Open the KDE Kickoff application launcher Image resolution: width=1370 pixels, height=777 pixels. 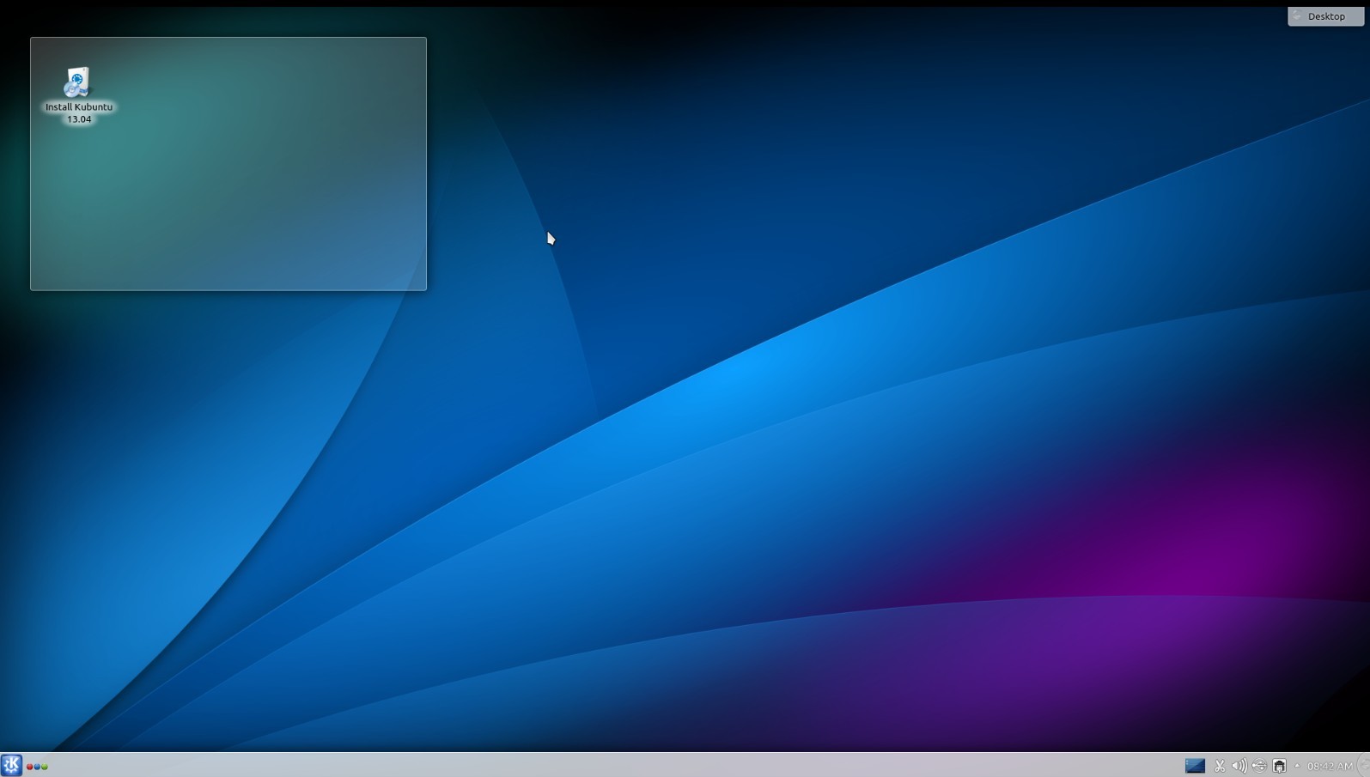(11, 765)
